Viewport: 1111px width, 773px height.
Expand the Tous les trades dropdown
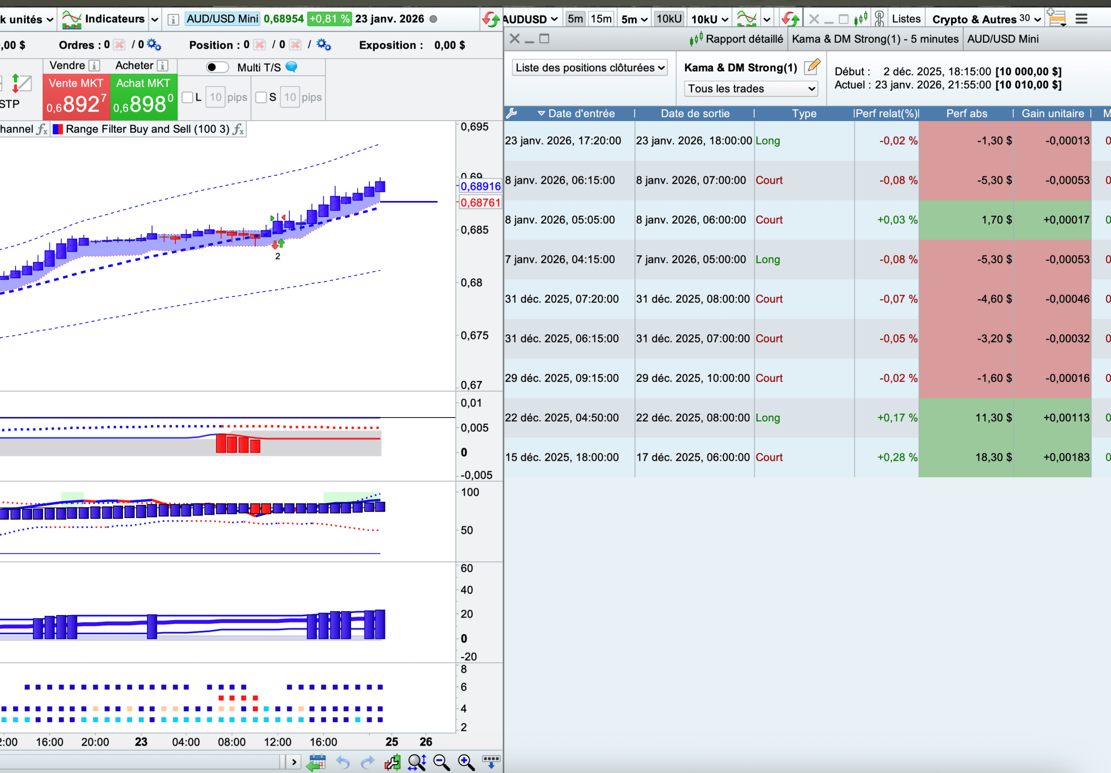click(x=751, y=89)
